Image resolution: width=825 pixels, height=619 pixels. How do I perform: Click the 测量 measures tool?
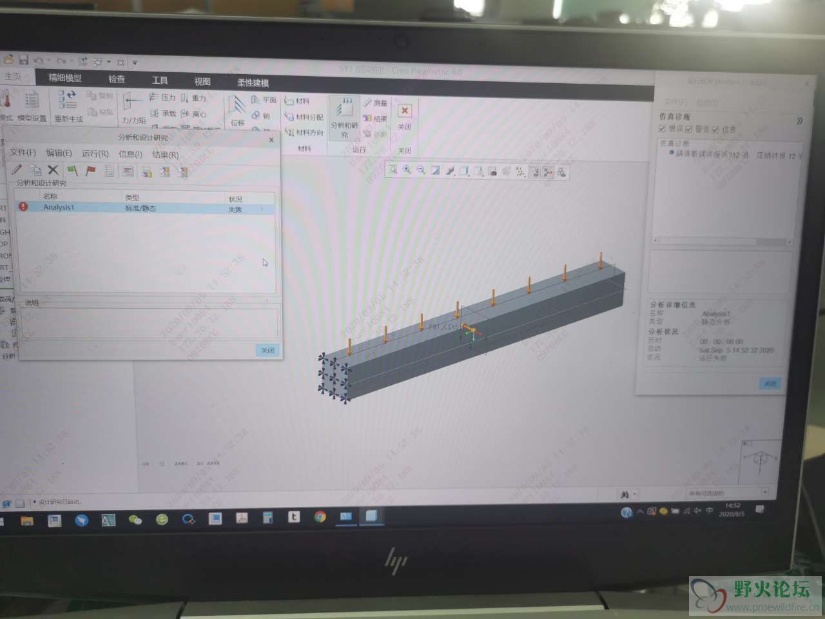[375, 103]
